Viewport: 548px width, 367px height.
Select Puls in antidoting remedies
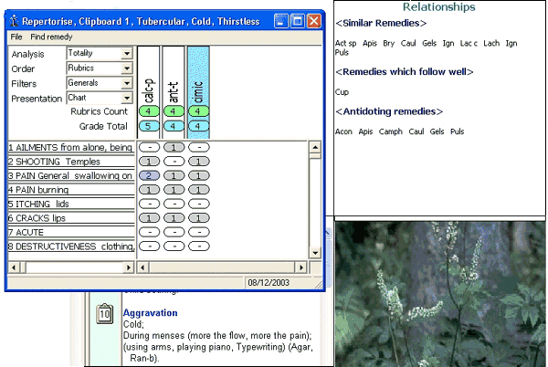tap(458, 131)
